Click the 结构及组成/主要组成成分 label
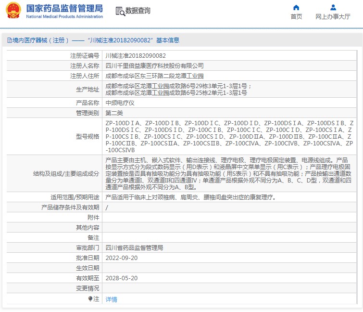This screenshot has width=363, height=312. tap(66, 174)
